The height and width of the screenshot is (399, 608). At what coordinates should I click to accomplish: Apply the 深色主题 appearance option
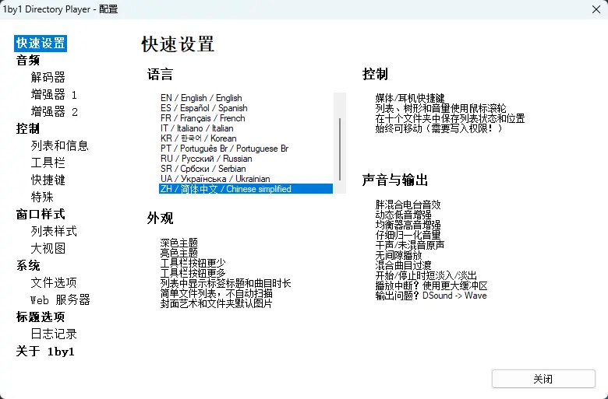(179, 243)
